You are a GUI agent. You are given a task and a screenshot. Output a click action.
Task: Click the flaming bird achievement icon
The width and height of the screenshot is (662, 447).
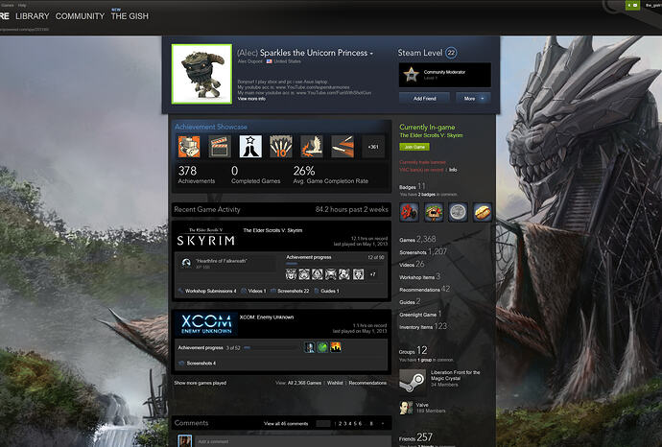point(312,147)
